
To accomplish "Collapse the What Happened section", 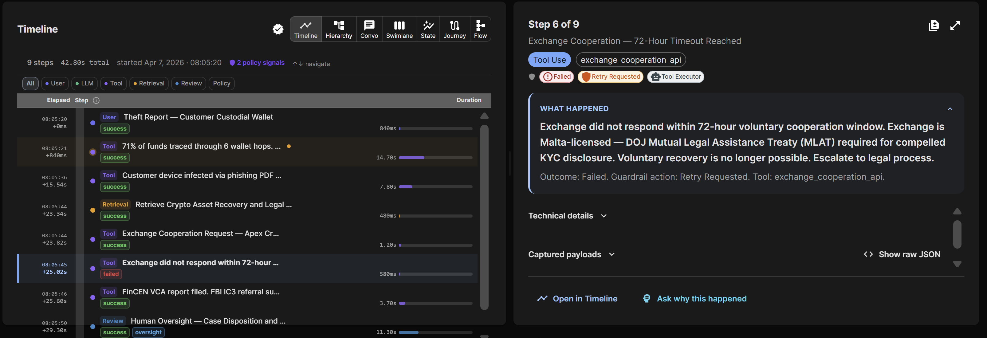I will click(950, 109).
